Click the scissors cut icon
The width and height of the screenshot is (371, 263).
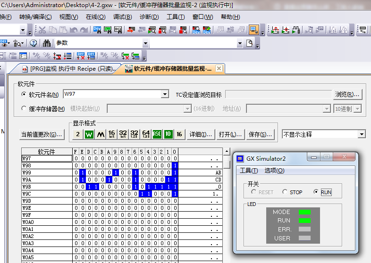click(42, 30)
